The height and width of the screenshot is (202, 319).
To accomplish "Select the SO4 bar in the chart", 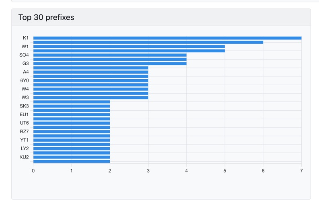I will click(x=110, y=55).
